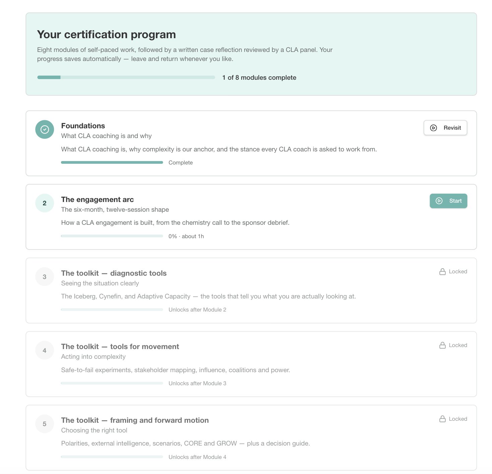The width and height of the screenshot is (492, 474).
Task: Click the Locked label on module 5
Action: coord(458,419)
